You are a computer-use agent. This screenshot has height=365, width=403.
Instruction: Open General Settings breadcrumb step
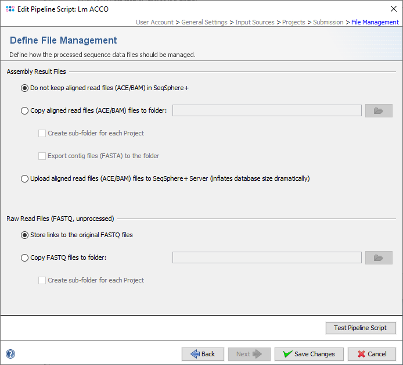(x=204, y=22)
